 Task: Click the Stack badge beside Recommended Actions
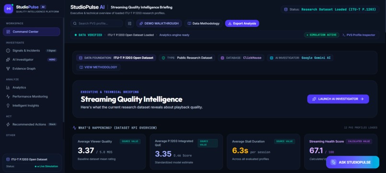click(52, 125)
